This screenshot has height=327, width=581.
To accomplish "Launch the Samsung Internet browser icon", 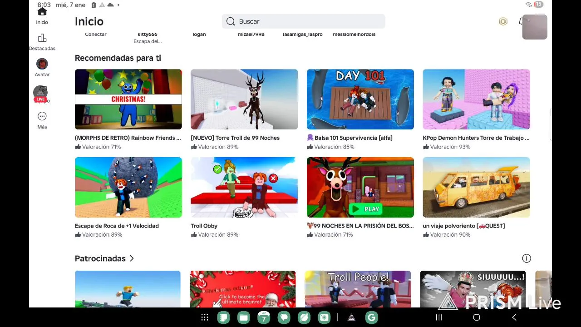I will coord(304,317).
